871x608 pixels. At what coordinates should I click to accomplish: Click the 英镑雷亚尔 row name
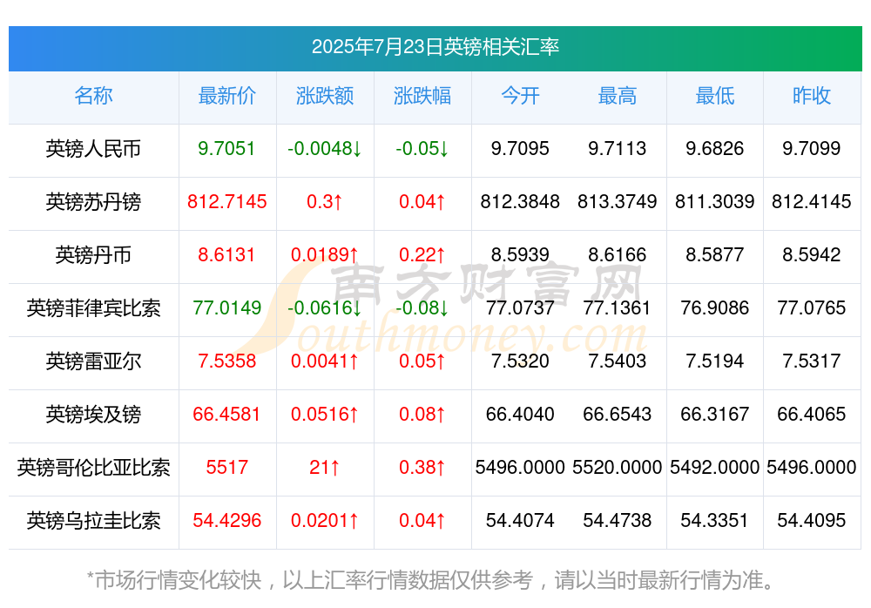point(93,361)
